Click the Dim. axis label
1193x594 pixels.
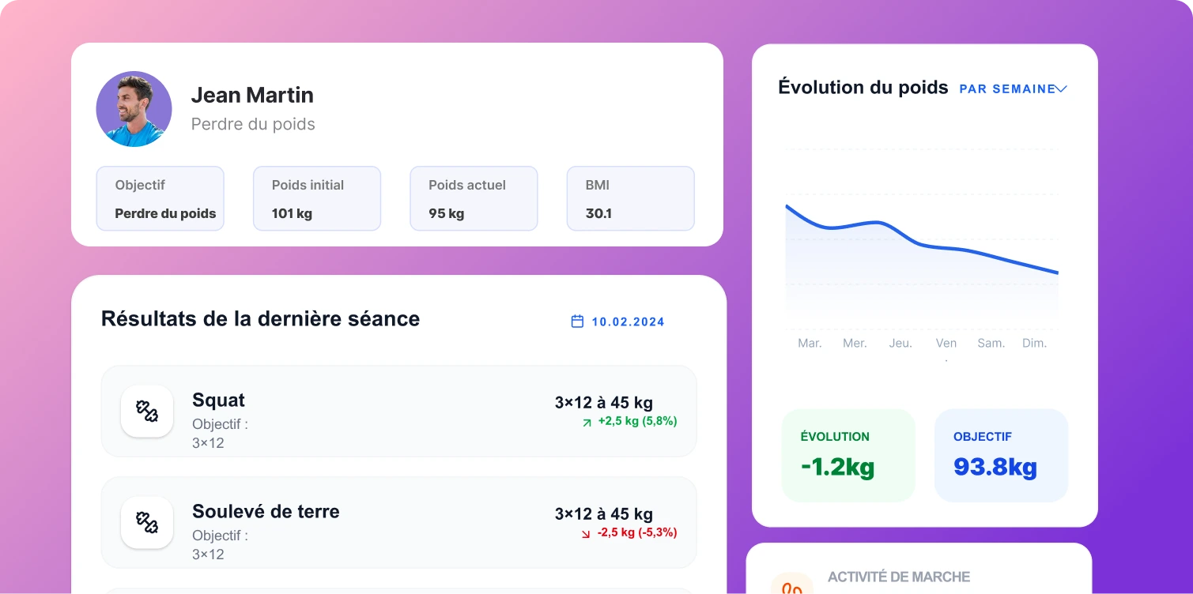1035,343
